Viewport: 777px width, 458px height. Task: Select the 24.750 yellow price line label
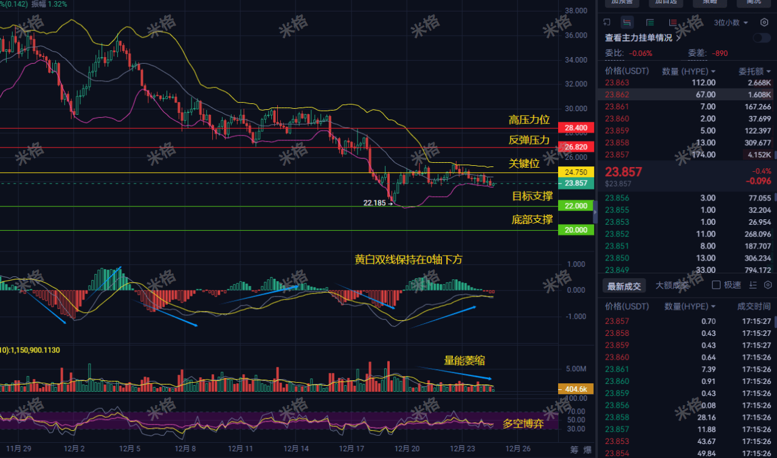point(575,173)
